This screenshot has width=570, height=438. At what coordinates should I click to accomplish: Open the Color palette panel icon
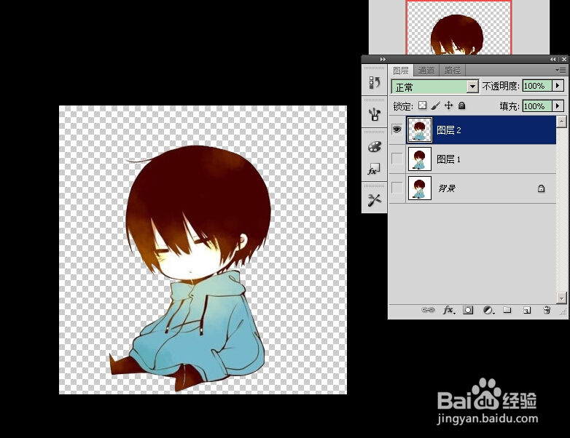pyautogui.click(x=375, y=146)
